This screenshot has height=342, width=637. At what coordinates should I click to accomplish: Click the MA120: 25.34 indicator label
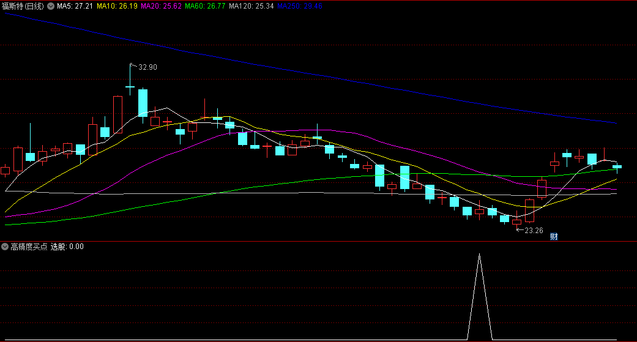click(251, 6)
